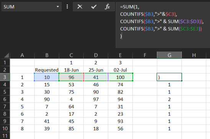Cancel the formula entry with X
This screenshot has width=210, height=139.
click(80, 6)
